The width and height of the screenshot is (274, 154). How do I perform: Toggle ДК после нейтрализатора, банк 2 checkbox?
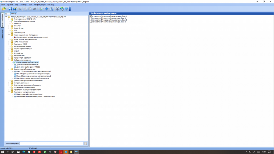coord(90,22)
